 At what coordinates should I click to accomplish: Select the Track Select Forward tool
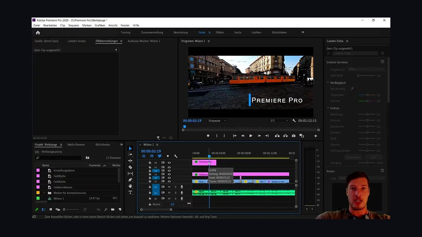coord(130,154)
